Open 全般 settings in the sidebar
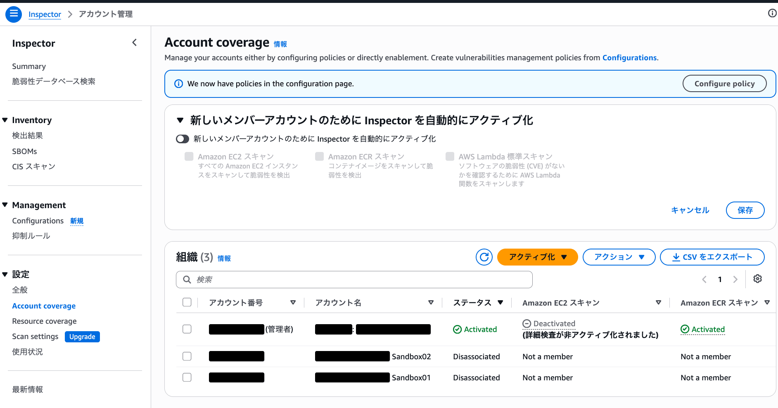 tap(20, 290)
